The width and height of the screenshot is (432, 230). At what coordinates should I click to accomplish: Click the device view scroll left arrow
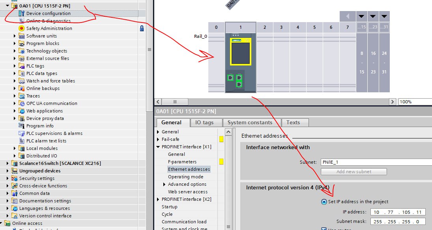click(x=158, y=102)
